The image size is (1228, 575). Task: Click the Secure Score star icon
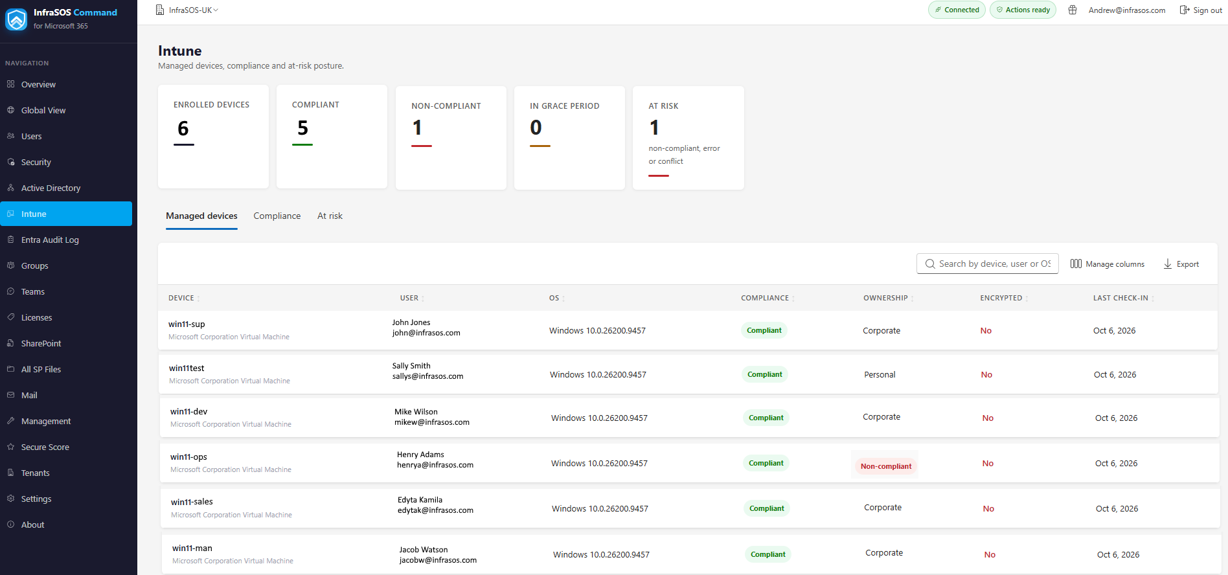click(11, 447)
